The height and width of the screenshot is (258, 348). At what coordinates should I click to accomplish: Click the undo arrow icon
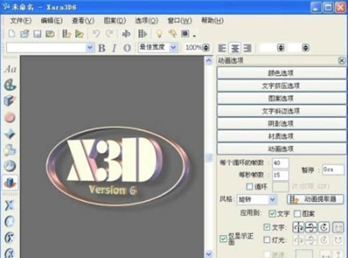click(x=96, y=34)
